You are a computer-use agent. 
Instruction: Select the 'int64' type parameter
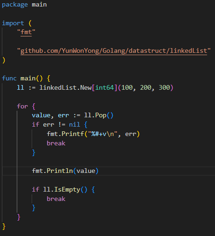(105, 87)
